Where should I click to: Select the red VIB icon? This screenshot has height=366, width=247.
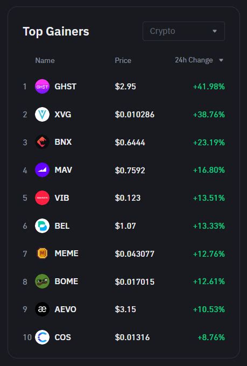[42, 198]
